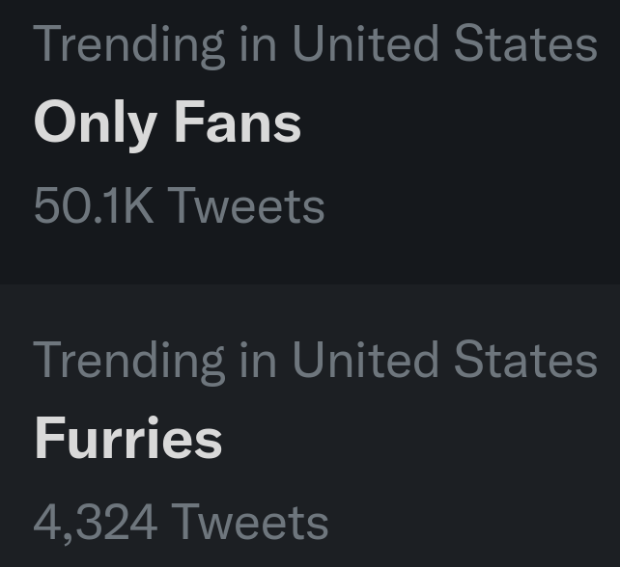The width and height of the screenshot is (620, 567).
Task: Select the Trending label above Only Fans
Action: point(315,43)
